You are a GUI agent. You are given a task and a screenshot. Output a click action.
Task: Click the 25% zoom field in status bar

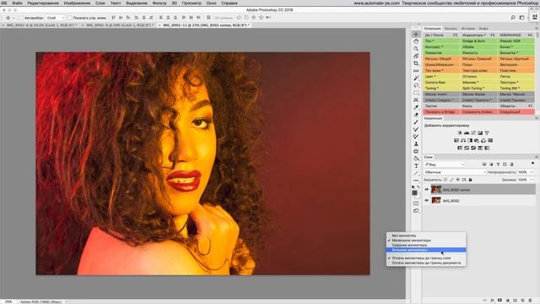(8, 301)
